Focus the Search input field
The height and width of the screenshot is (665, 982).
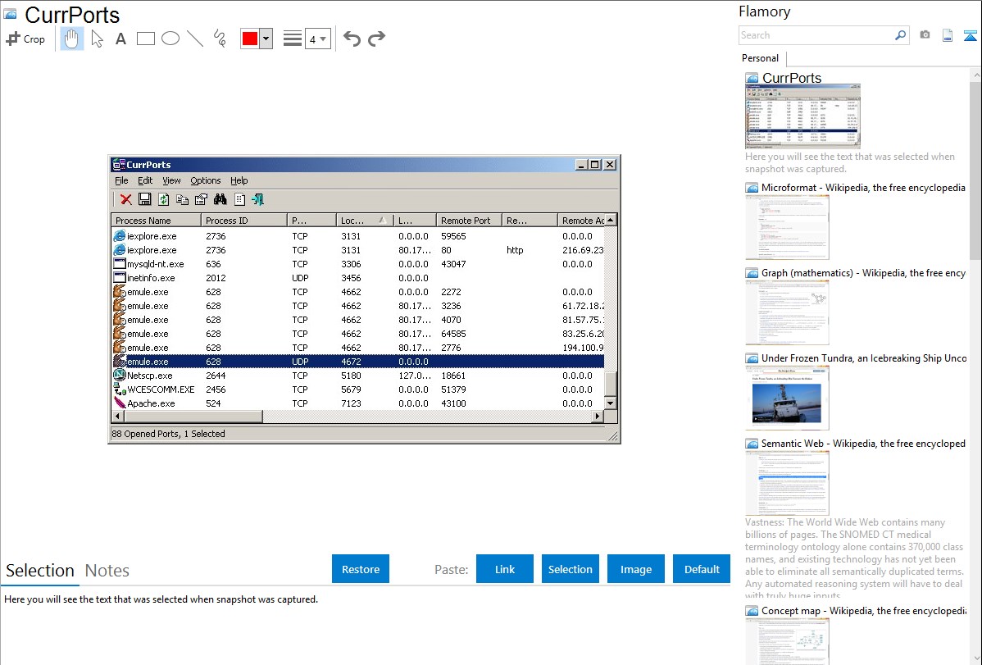click(x=816, y=35)
